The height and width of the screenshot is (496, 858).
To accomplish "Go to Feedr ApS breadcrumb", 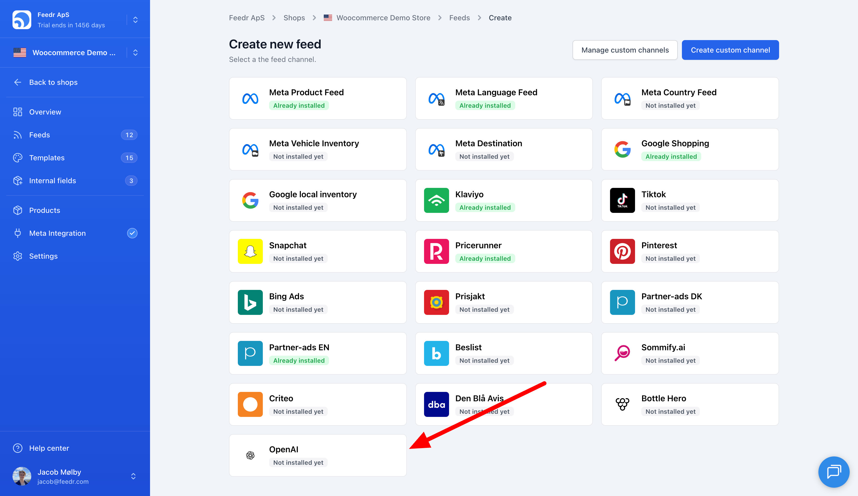I will [246, 18].
